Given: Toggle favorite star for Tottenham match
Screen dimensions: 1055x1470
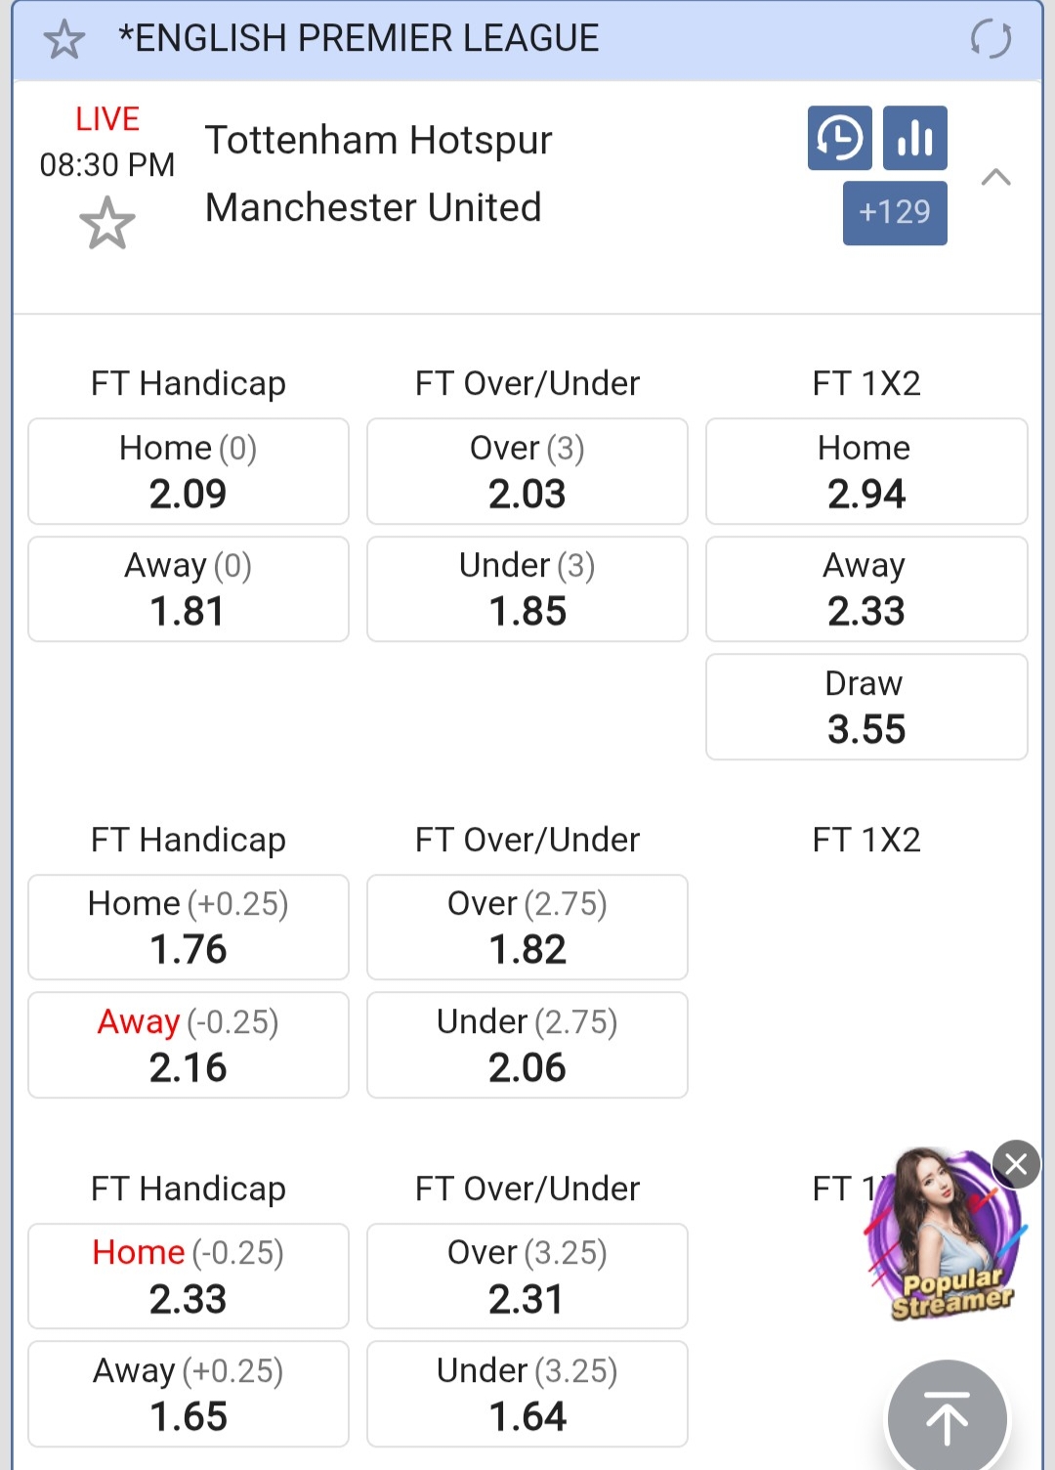Looking at the screenshot, I should (x=106, y=224).
